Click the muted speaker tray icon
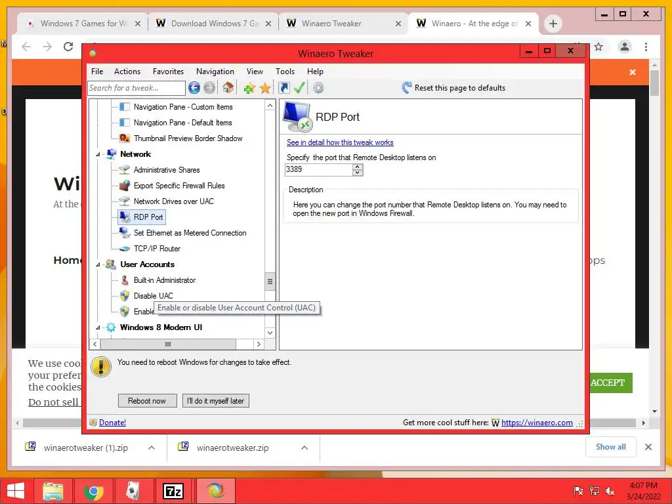672x504 pixels. click(x=610, y=491)
